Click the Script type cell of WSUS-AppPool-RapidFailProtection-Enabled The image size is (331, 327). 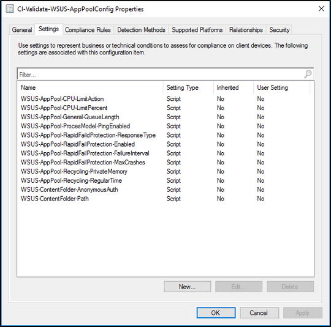[173, 144]
